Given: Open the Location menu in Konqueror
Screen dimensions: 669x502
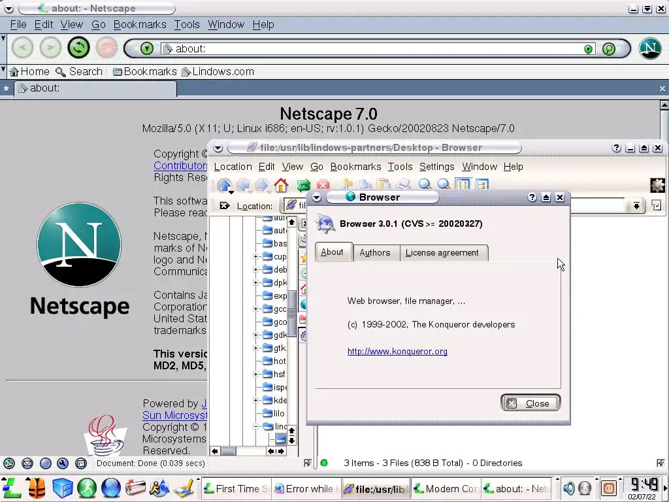Looking at the screenshot, I should tap(233, 167).
